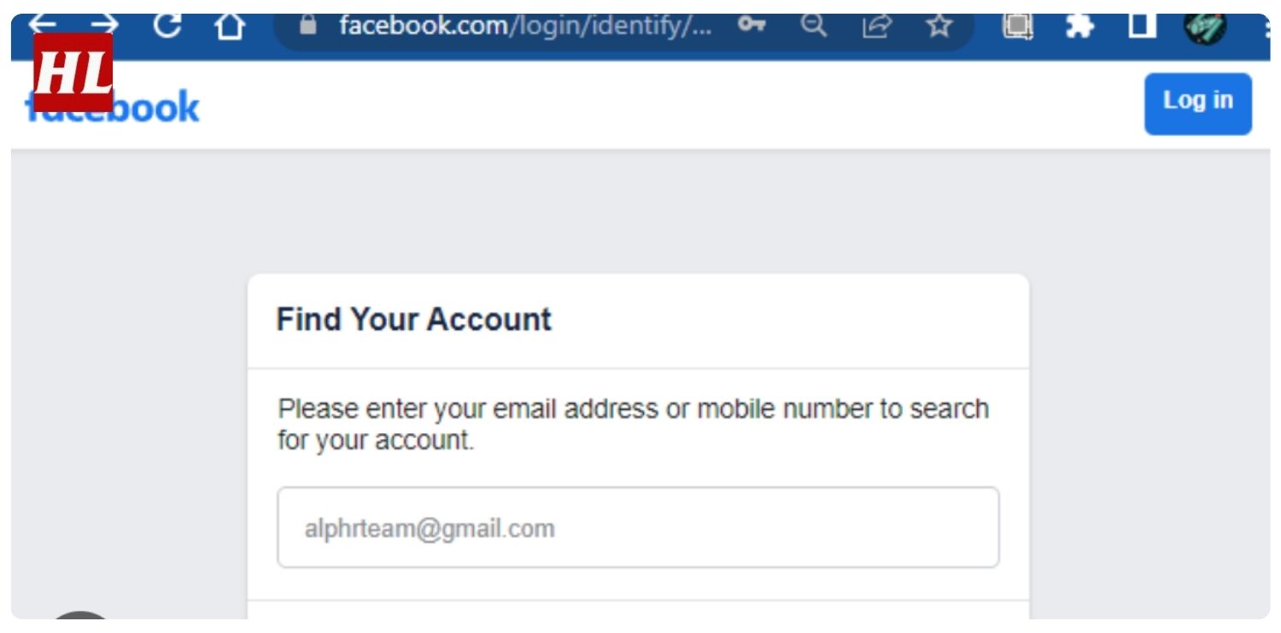Bookmark this page via the star icon

(x=938, y=26)
